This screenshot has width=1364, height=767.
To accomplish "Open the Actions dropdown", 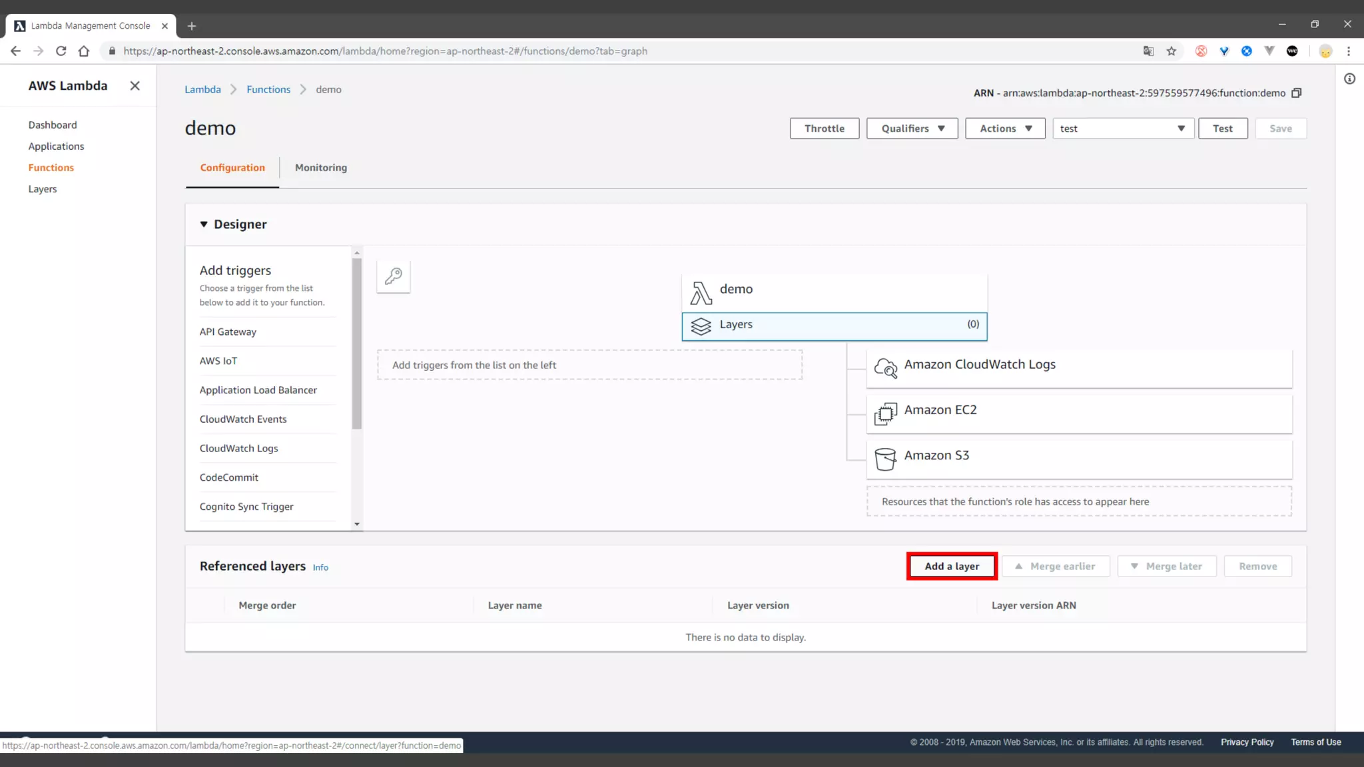I will pos(1005,128).
